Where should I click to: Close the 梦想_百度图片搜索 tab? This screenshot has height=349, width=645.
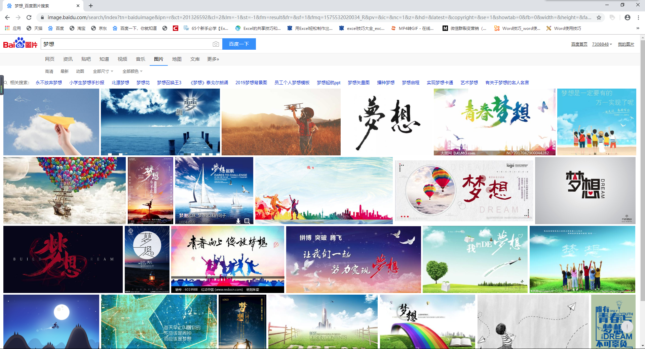[x=78, y=6]
